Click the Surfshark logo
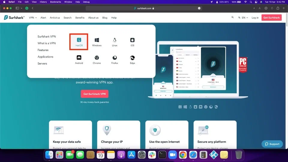 coord(14,17)
